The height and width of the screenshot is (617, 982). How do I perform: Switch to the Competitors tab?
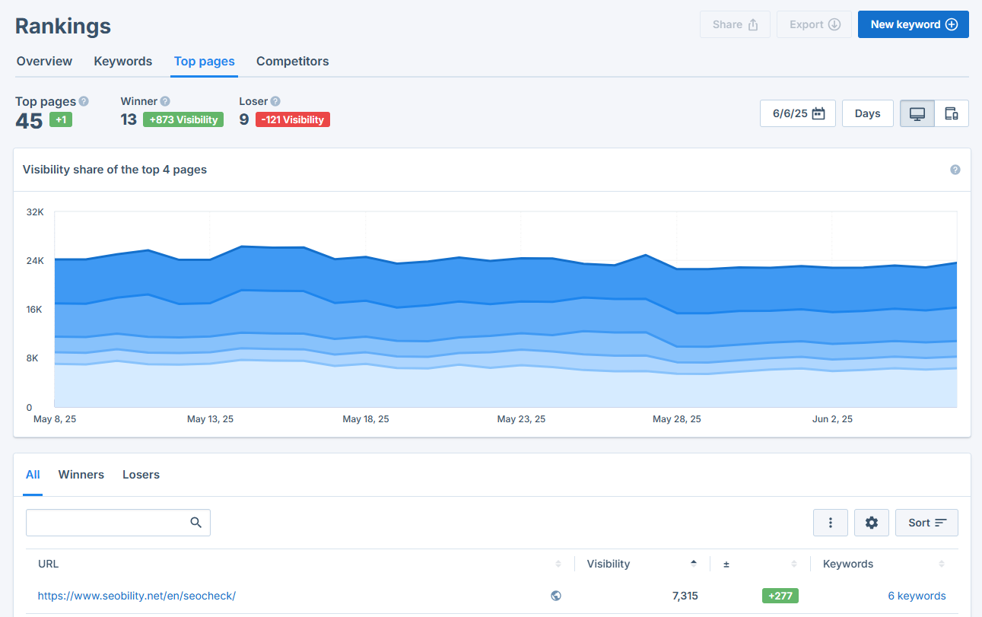coord(292,61)
